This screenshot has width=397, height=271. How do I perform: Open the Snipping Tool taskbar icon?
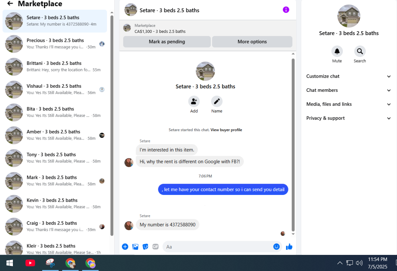50,263
